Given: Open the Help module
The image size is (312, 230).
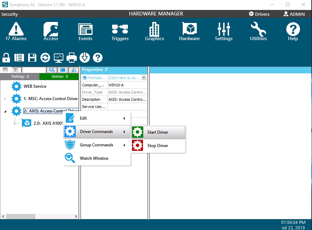Looking at the screenshot, I should [x=293, y=32].
